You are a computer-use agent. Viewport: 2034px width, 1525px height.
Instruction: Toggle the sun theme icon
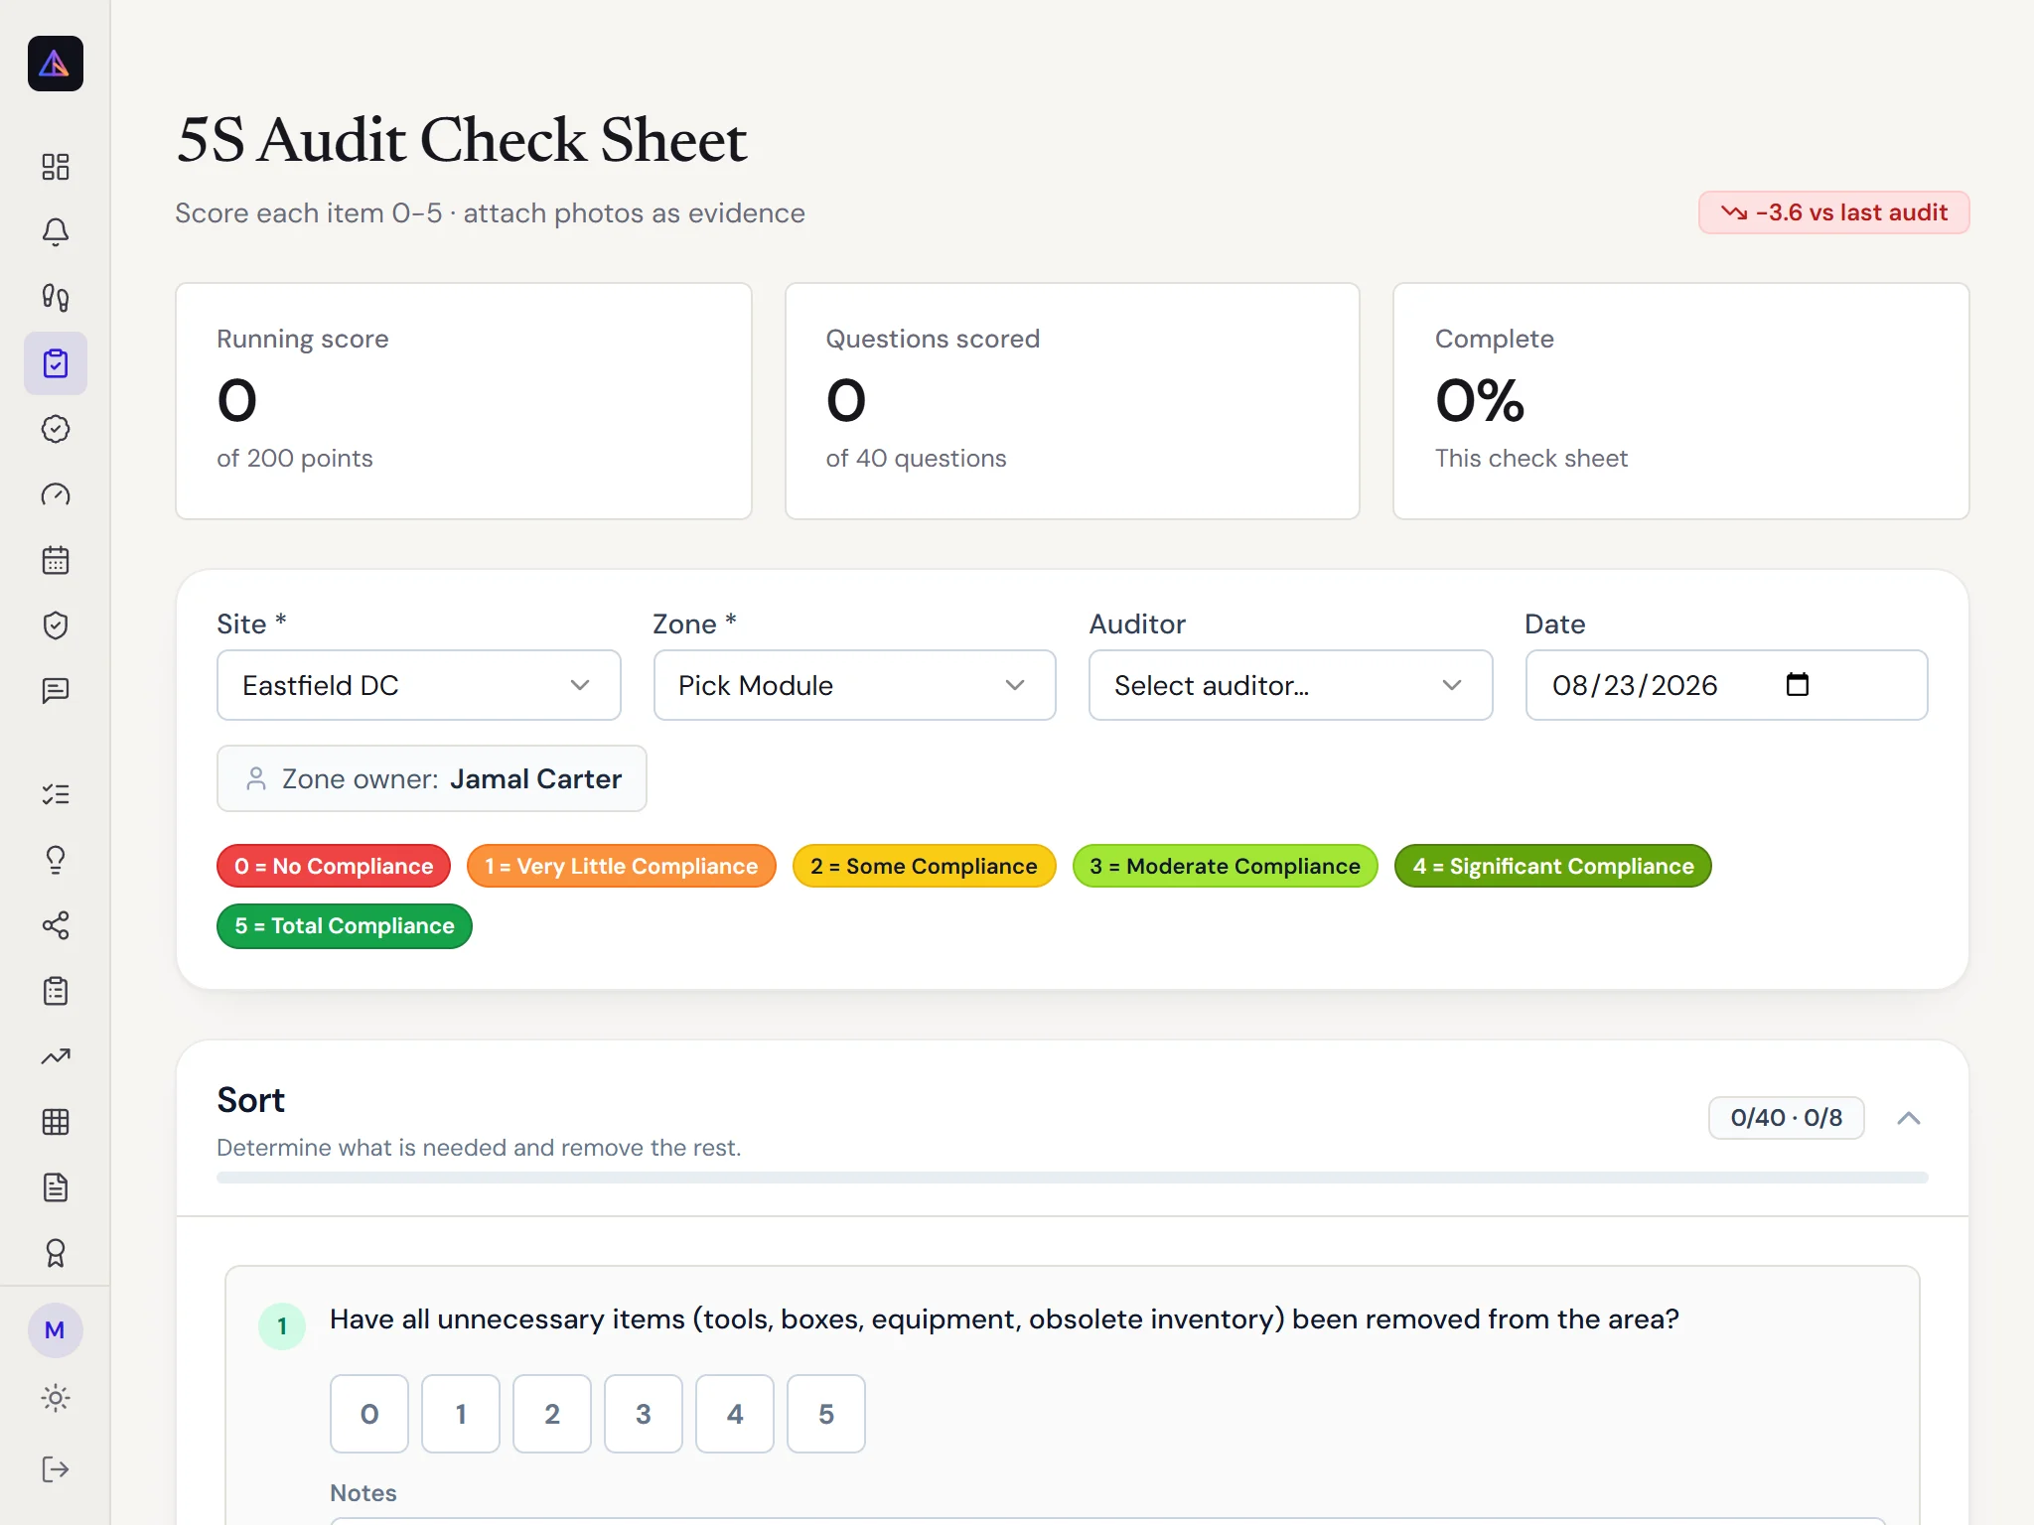pyautogui.click(x=56, y=1398)
